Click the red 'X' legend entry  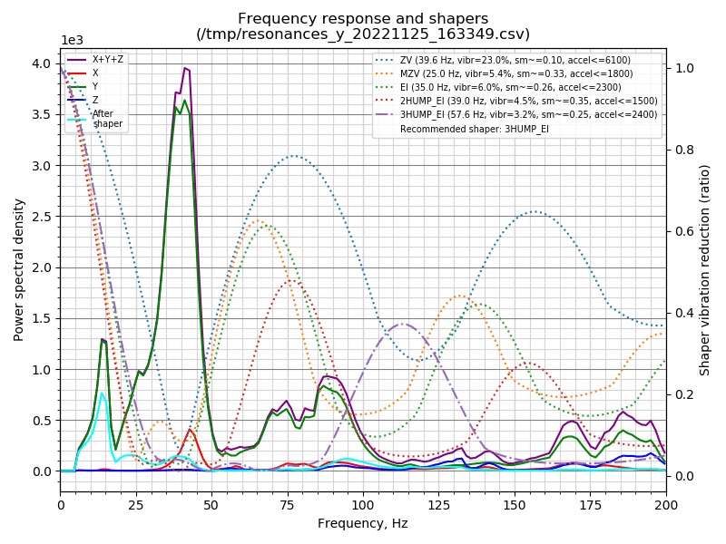click(x=83, y=73)
